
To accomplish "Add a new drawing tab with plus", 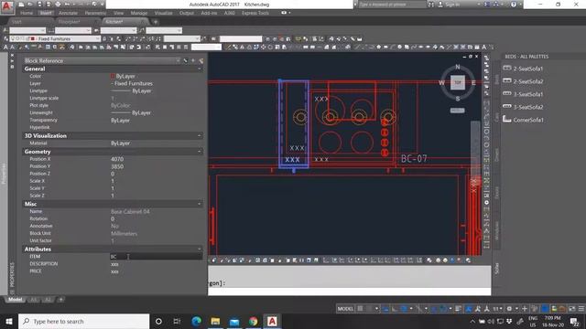I will [x=156, y=22].
